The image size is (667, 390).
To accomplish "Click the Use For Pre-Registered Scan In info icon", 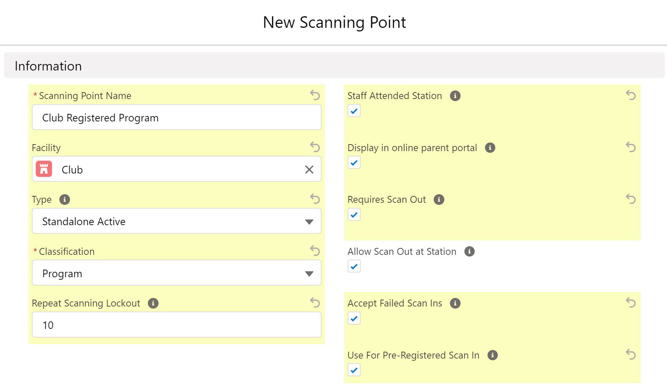I will [x=492, y=355].
